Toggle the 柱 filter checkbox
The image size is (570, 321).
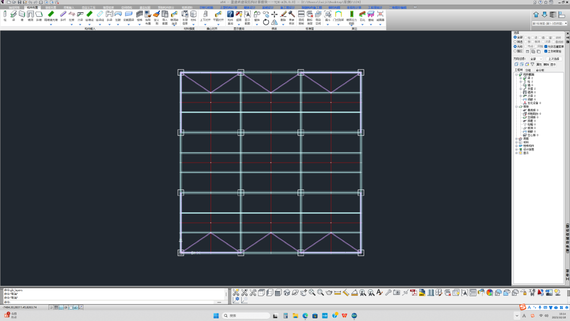(526, 37)
